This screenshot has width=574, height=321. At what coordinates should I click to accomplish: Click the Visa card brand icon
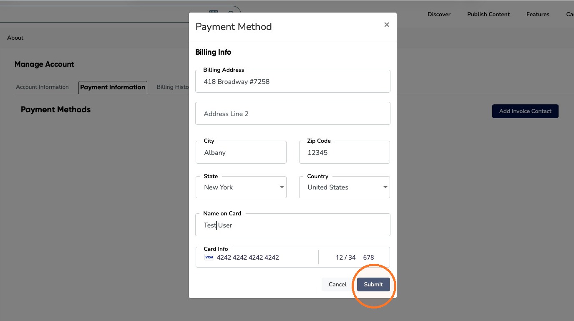pyautogui.click(x=209, y=258)
